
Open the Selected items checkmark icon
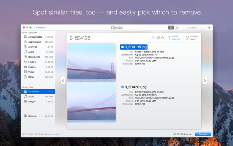tap(25, 116)
